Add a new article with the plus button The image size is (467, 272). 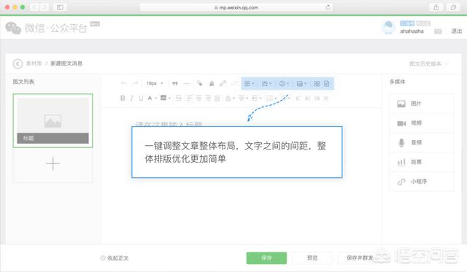point(53,163)
